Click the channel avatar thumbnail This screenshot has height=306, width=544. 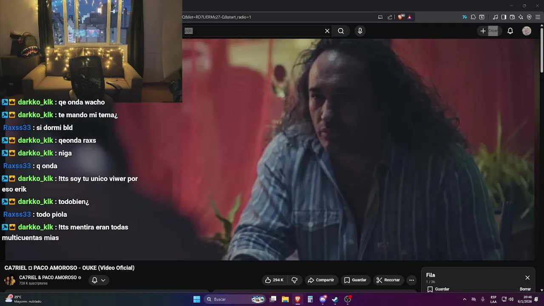tap(10, 280)
